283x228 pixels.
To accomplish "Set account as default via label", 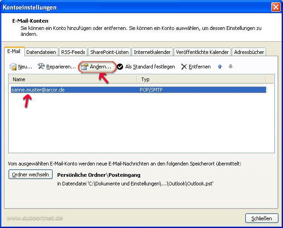I will pos(150,67).
